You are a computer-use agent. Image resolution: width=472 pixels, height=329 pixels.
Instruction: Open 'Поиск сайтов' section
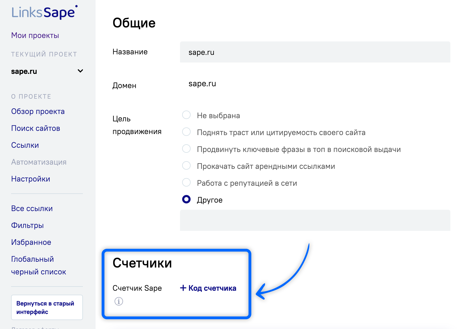click(36, 128)
